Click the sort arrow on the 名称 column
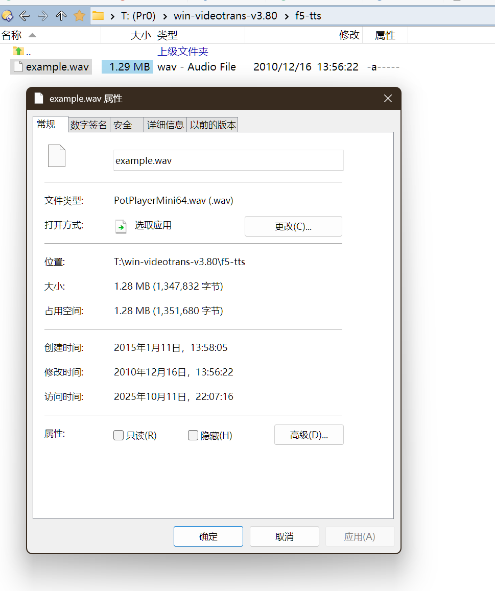The width and height of the screenshot is (495, 591). pyautogui.click(x=32, y=35)
